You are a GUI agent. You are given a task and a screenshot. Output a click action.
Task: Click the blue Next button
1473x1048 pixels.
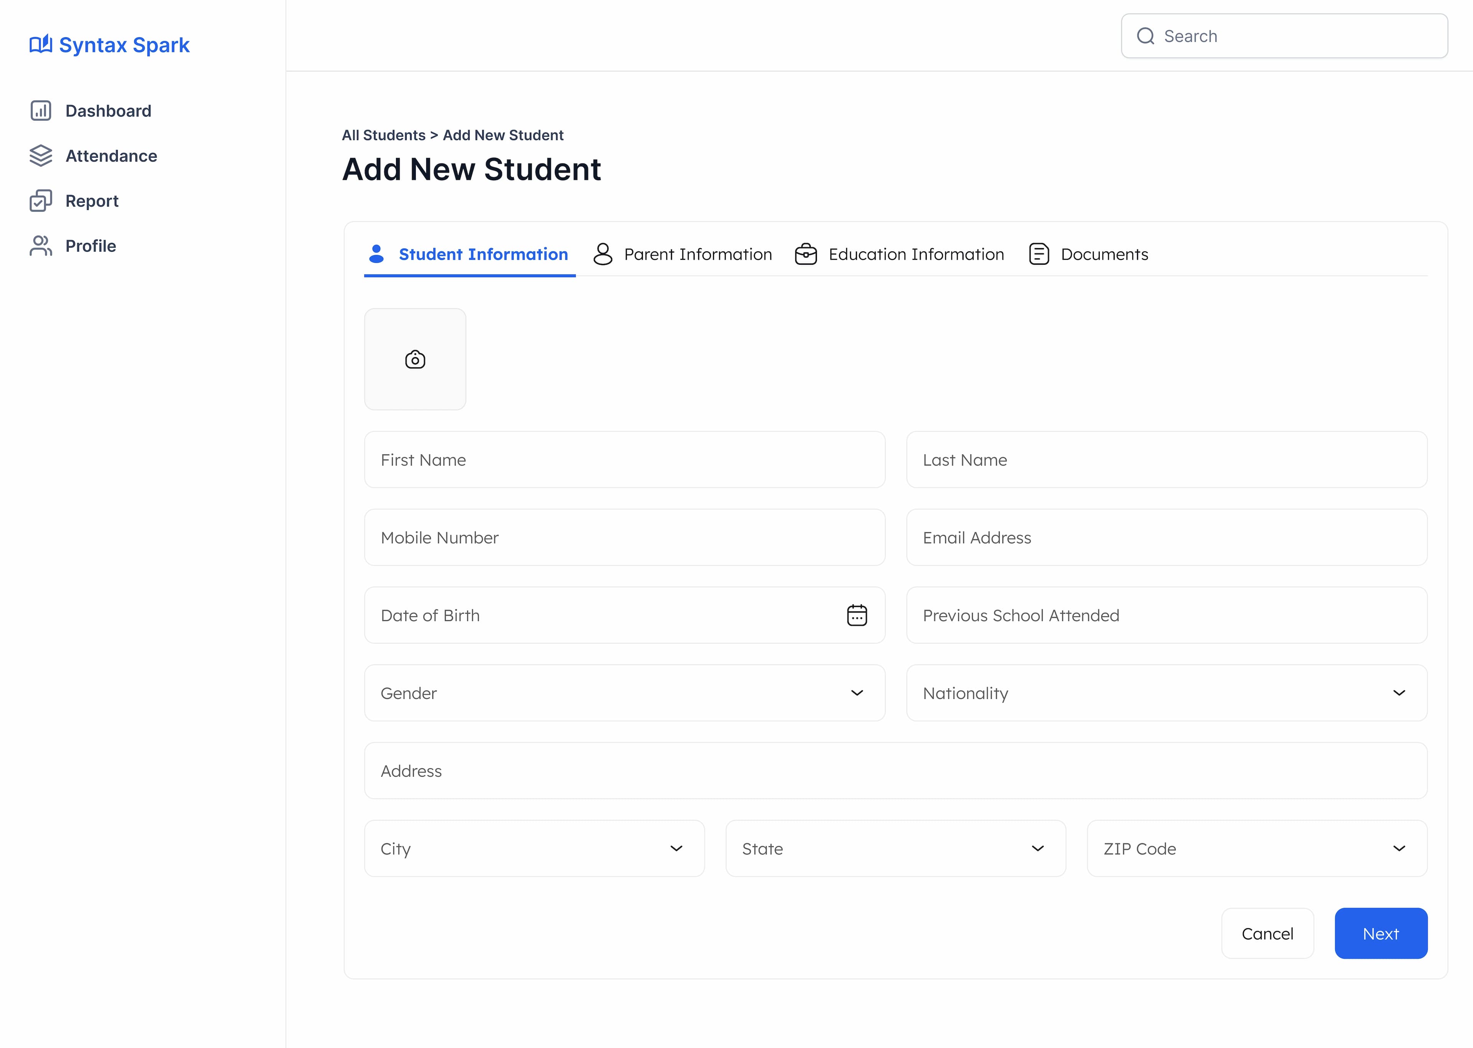[x=1381, y=933]
